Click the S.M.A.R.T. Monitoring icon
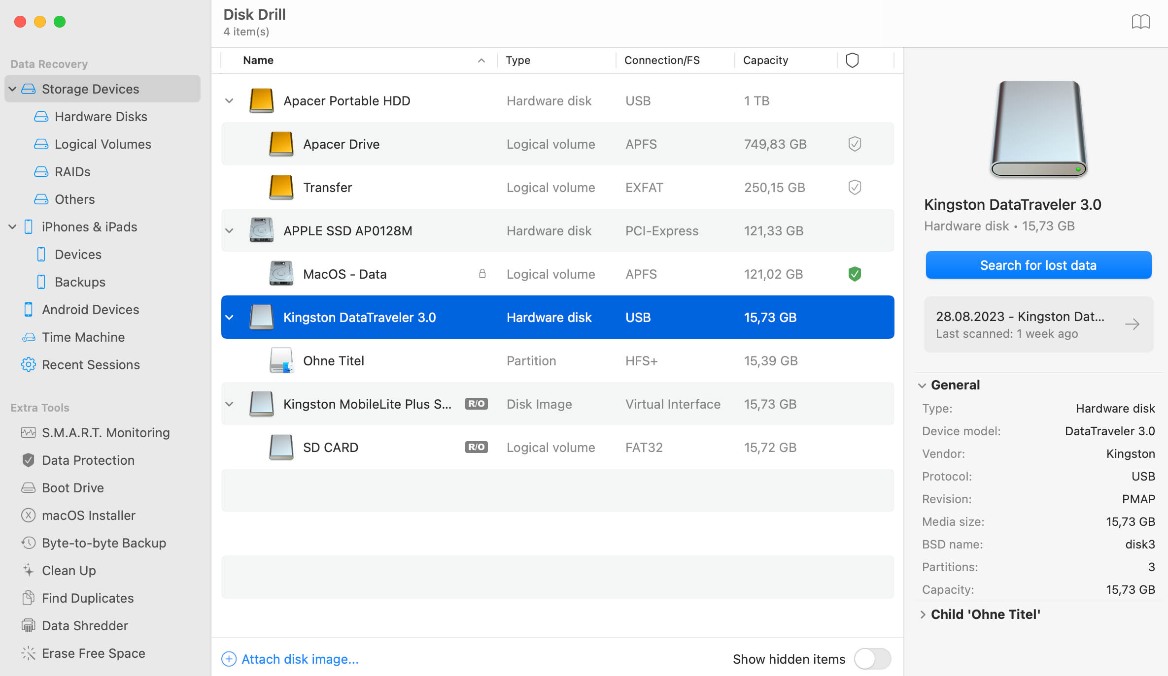 [28, 432]
